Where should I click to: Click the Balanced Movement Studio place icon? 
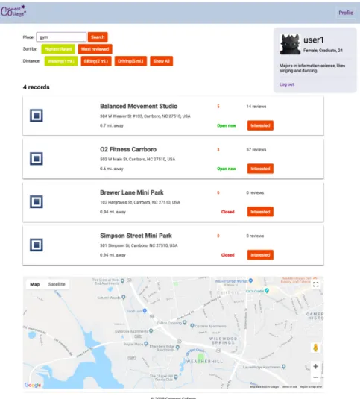tap(37, 116)
